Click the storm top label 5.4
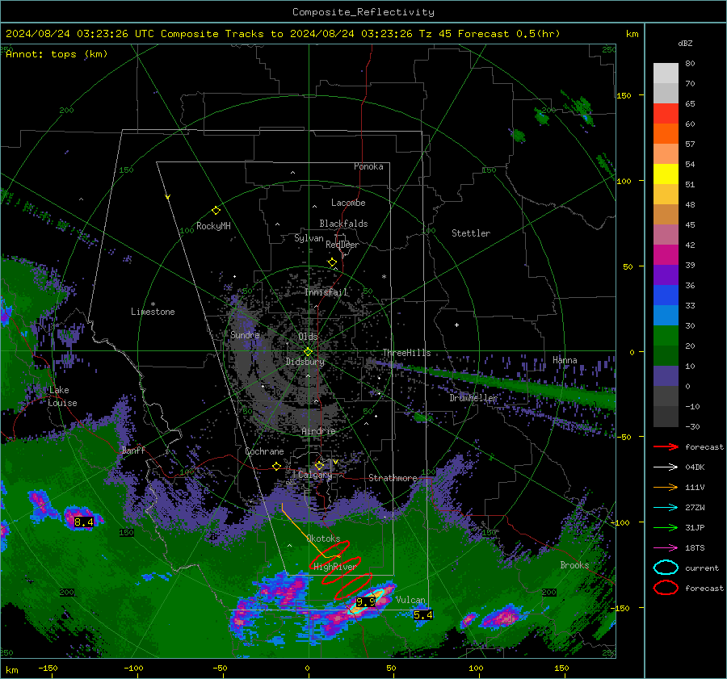 (x=422, y=615)
